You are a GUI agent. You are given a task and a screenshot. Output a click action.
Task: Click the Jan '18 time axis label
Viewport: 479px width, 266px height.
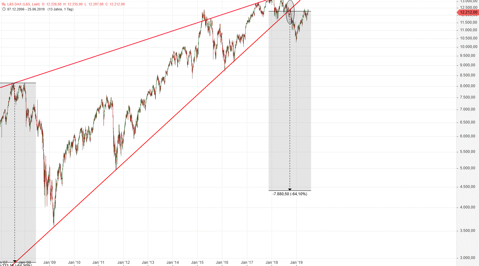point(272,263)
